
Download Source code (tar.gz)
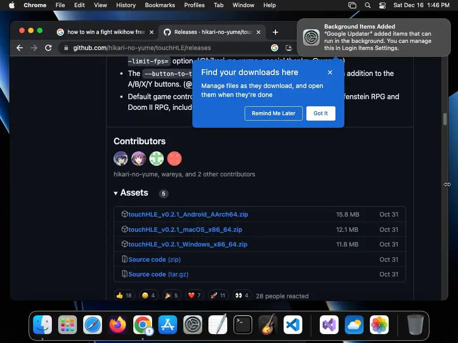(158, 275)
